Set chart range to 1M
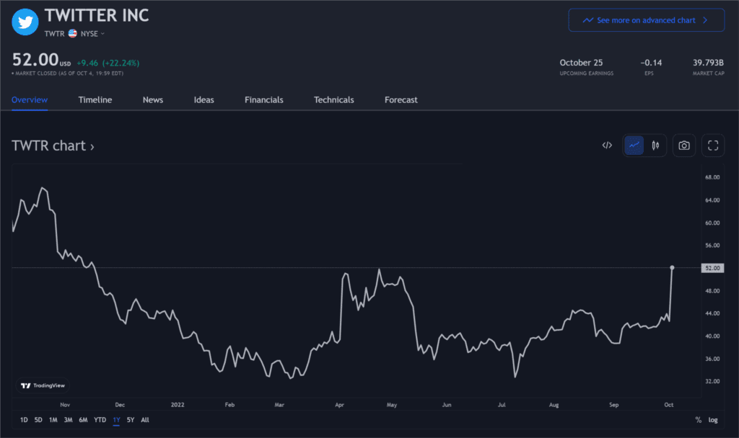 (53, 420)
